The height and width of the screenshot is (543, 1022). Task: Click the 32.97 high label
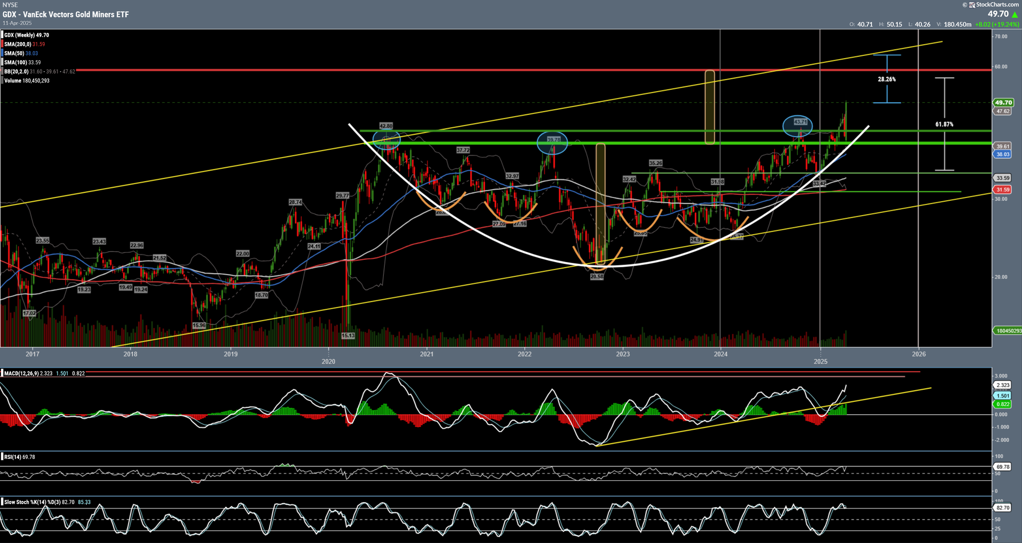click(x=512, y=176)
